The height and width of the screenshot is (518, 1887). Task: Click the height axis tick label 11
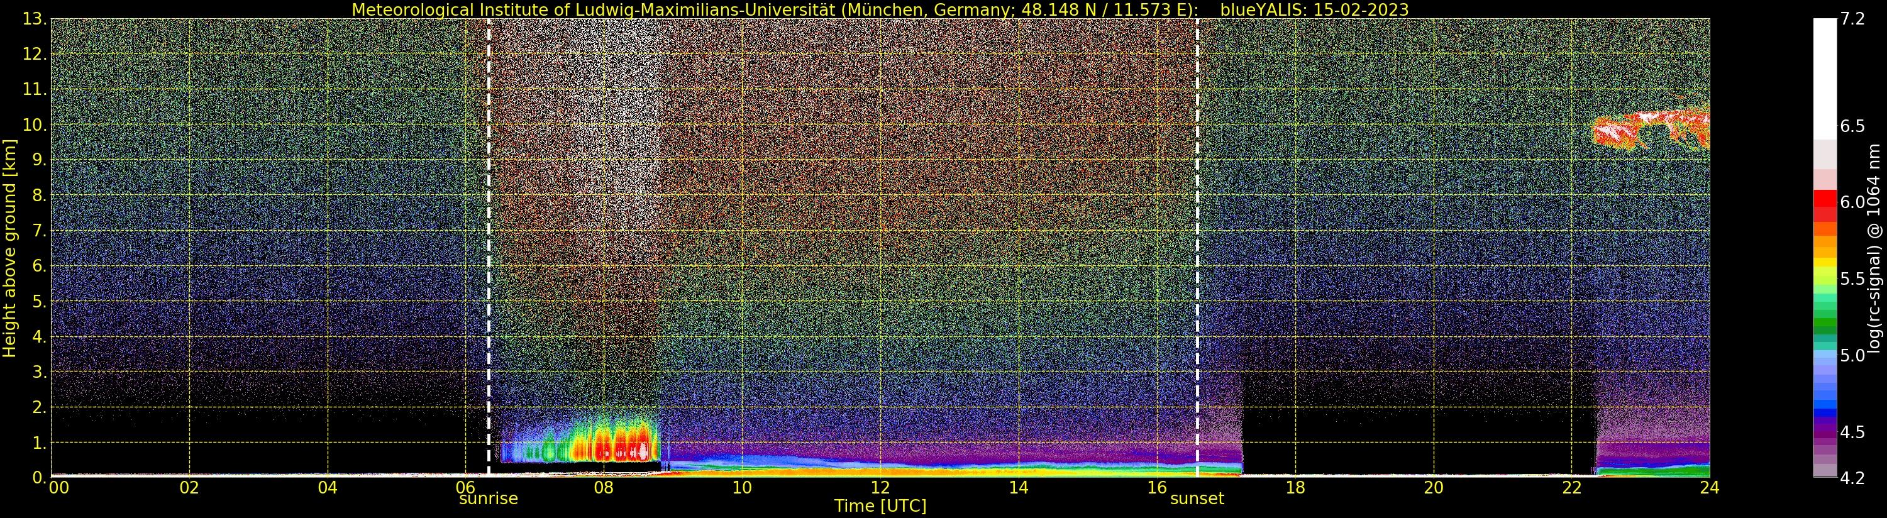[x=35, y=89]
